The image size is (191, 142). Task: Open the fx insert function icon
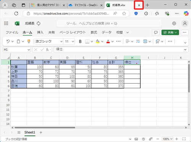click(x=47, y=50)
